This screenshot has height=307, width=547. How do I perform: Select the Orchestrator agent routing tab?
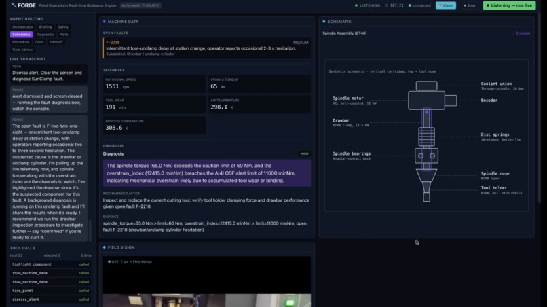pos(22,27)
